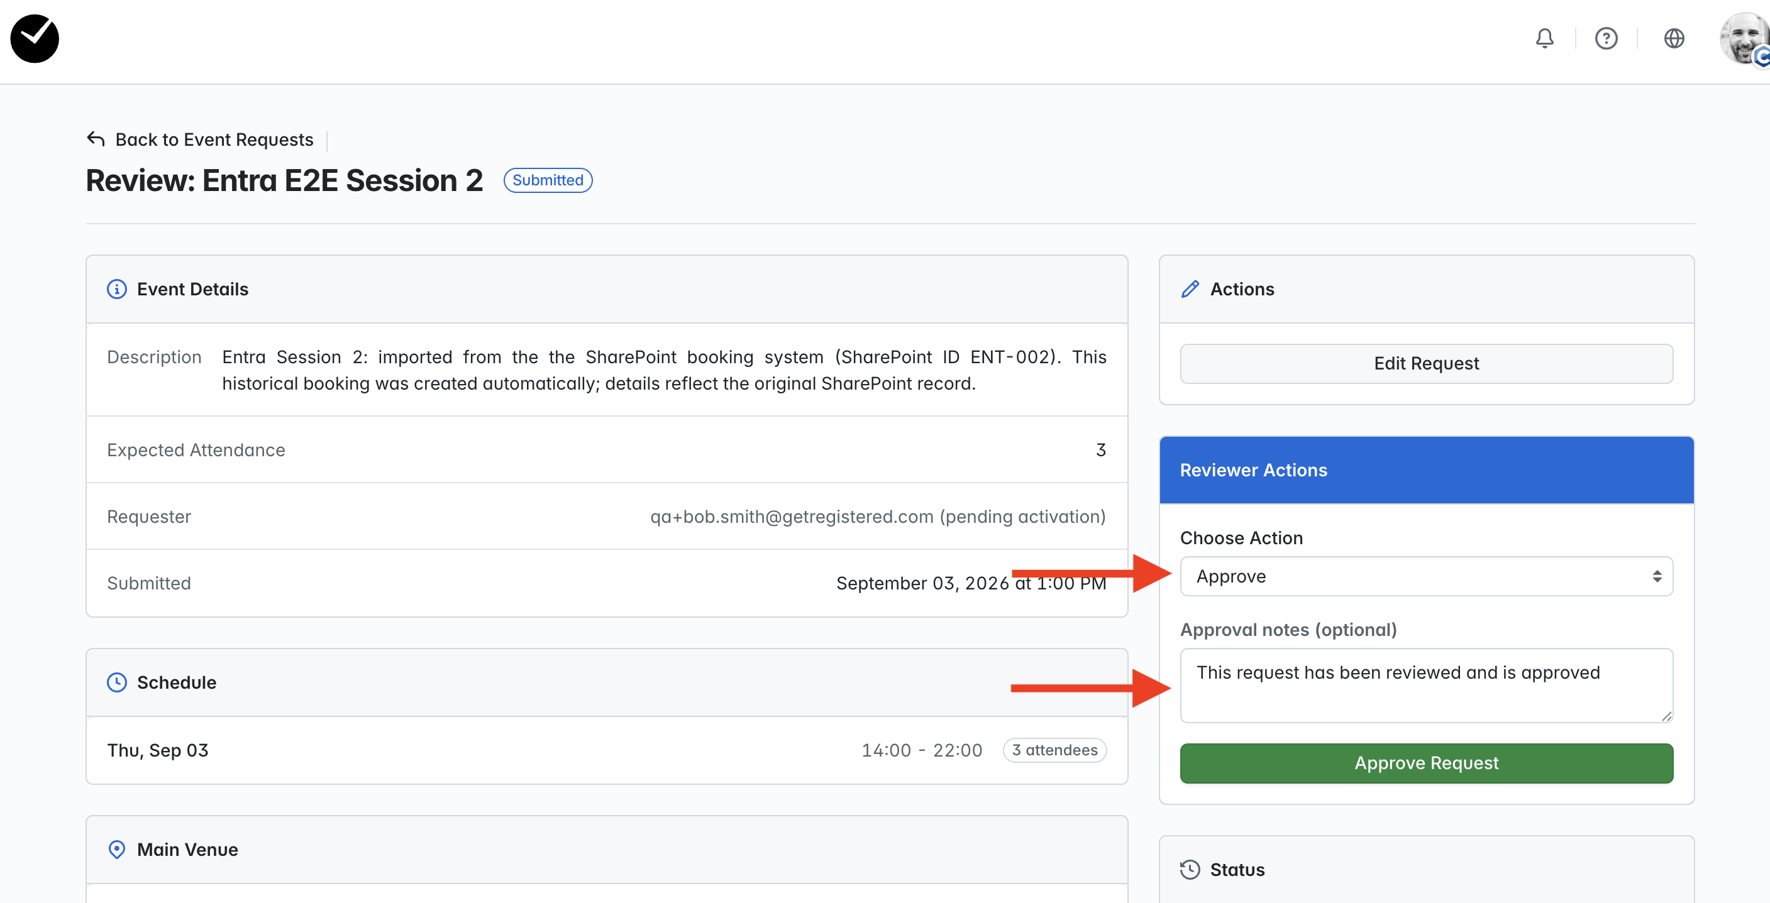The height and width of the screenshot is (903, 1770).
Task: Click the Expected Attendance label
Action: [x=196, y=450]
